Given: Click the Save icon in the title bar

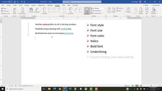Looking at the screenshot, I should [15, 2].
